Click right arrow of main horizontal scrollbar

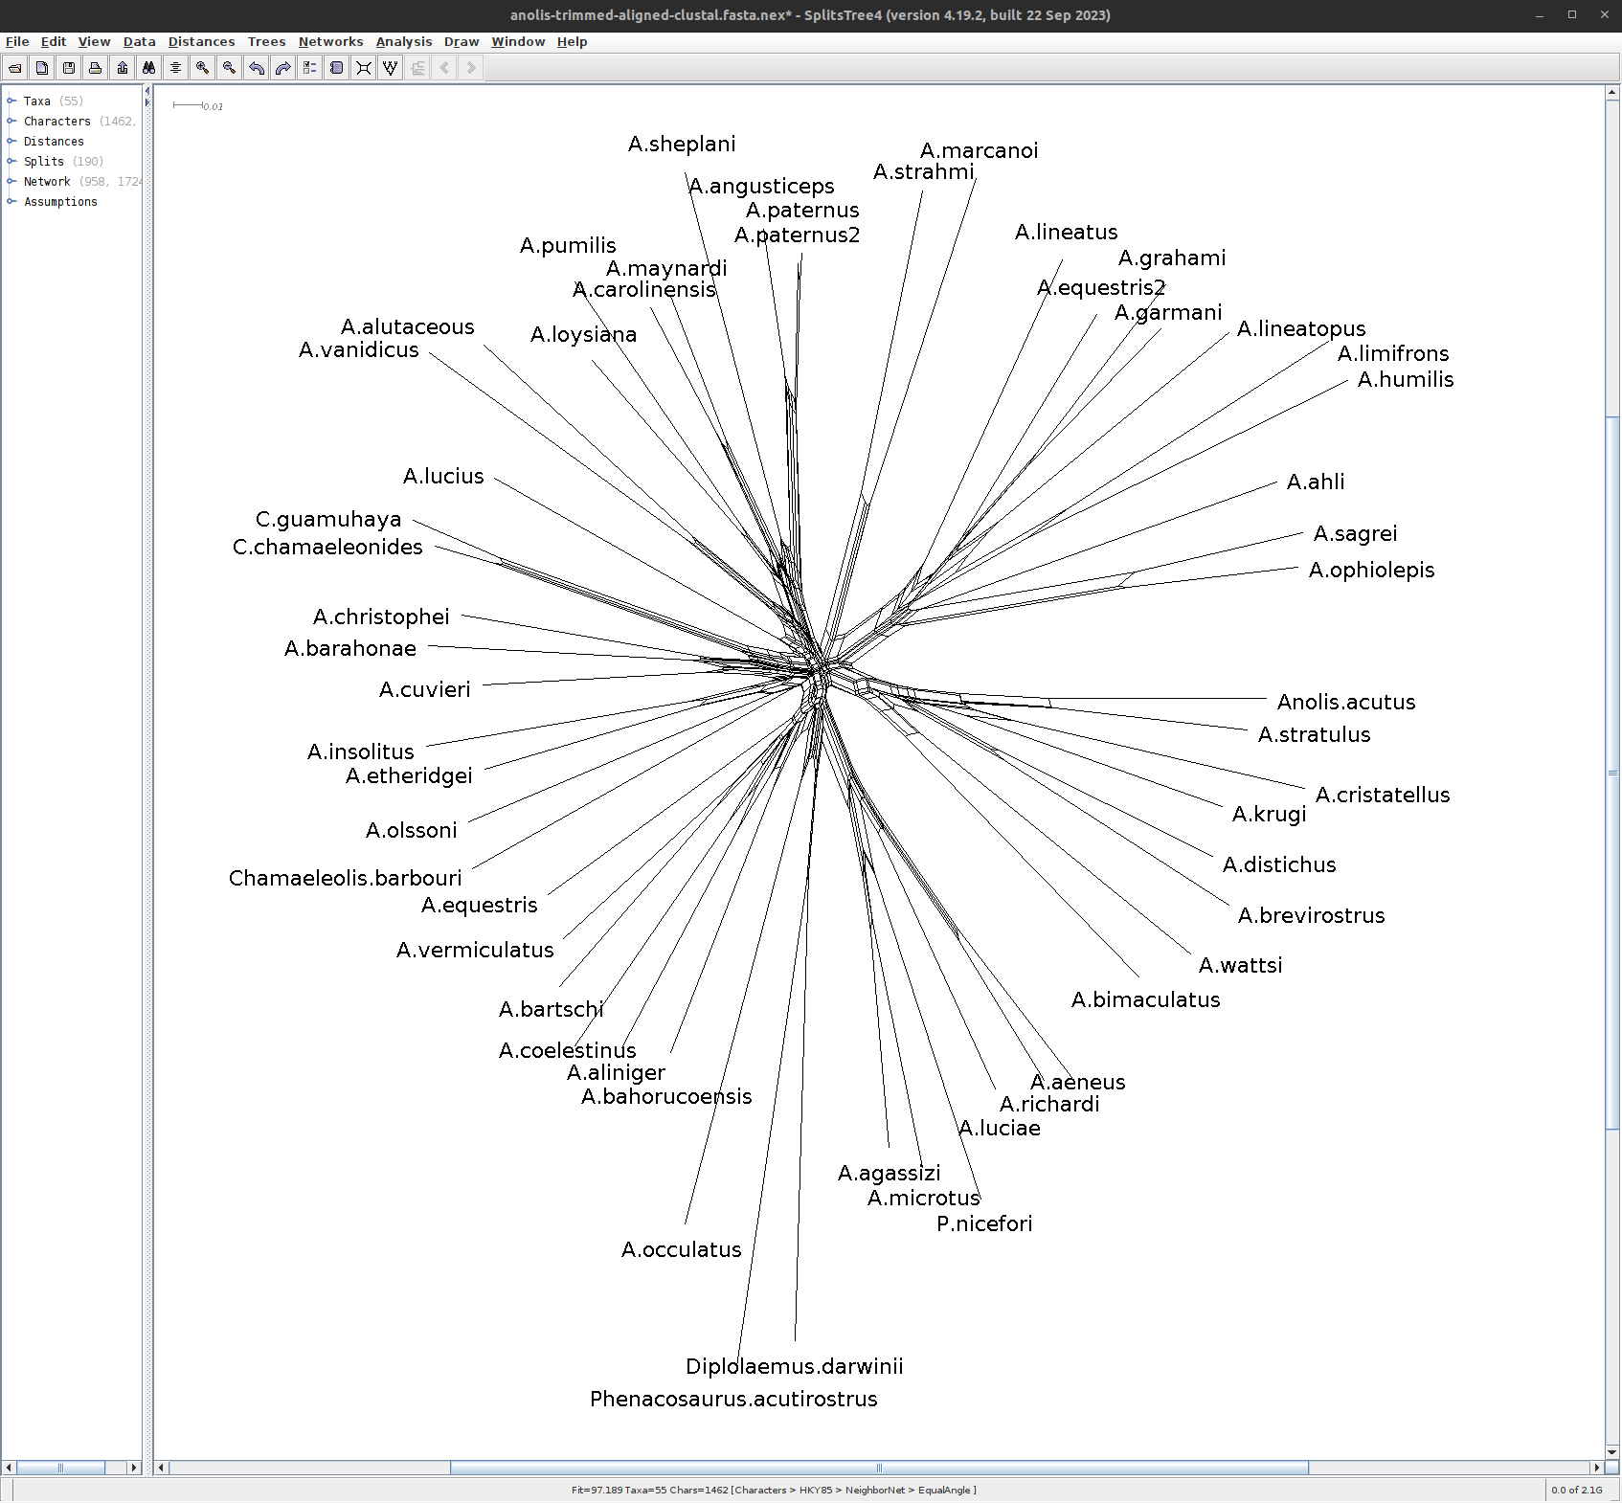click(1596, 1468)
